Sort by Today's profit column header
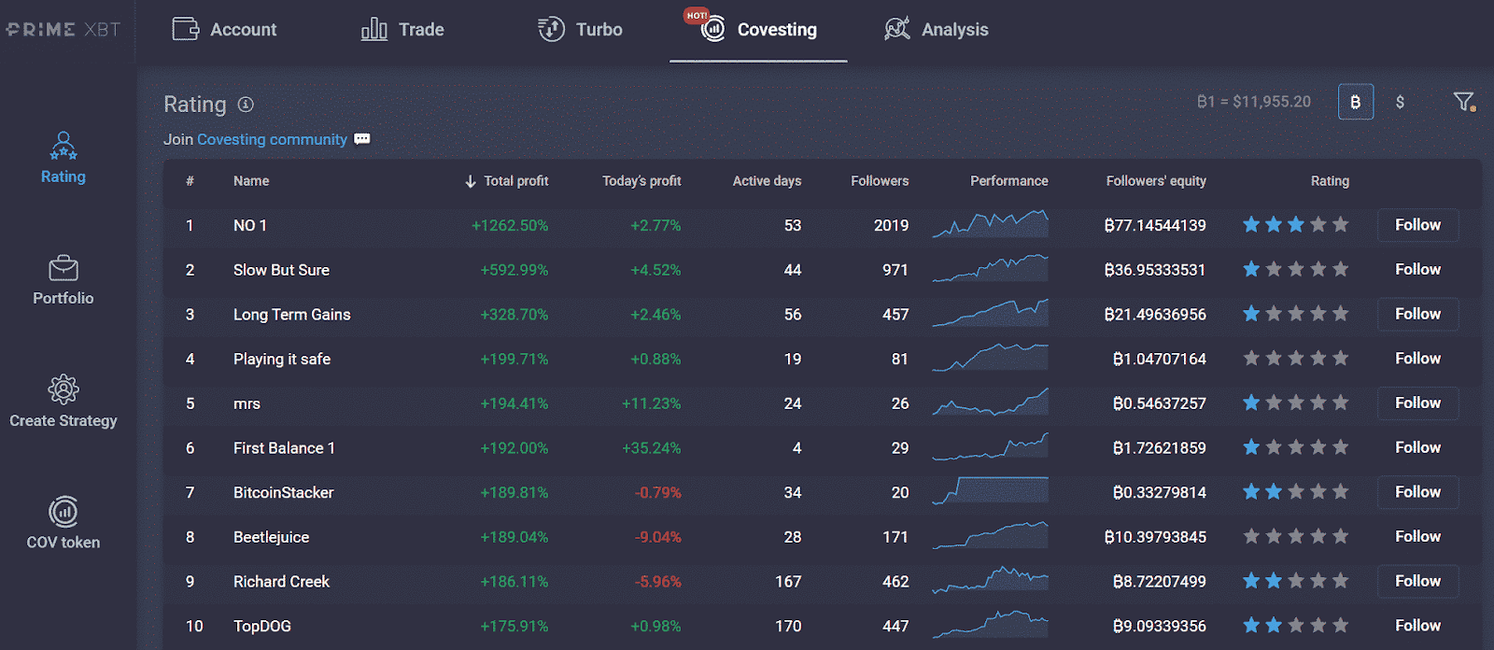Screen dimensions: 1494x650 coord(641,181)
